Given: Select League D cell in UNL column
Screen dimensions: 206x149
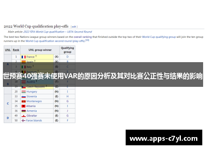Looking at the screenshot, I should [x=8, y=118].
